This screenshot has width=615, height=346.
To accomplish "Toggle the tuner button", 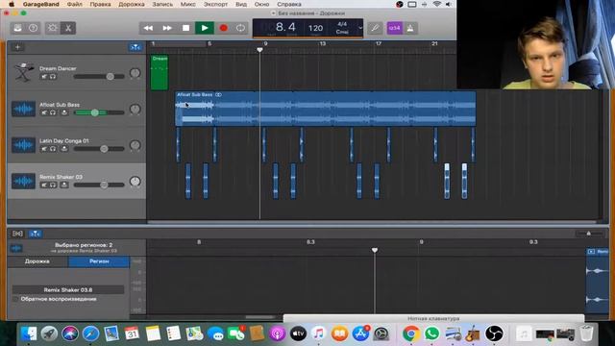I will [x=375, y=28].
